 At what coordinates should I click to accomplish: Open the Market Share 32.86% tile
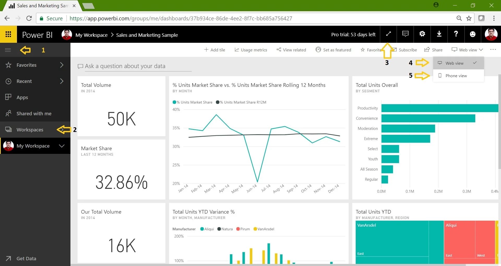tap(121, 170)
